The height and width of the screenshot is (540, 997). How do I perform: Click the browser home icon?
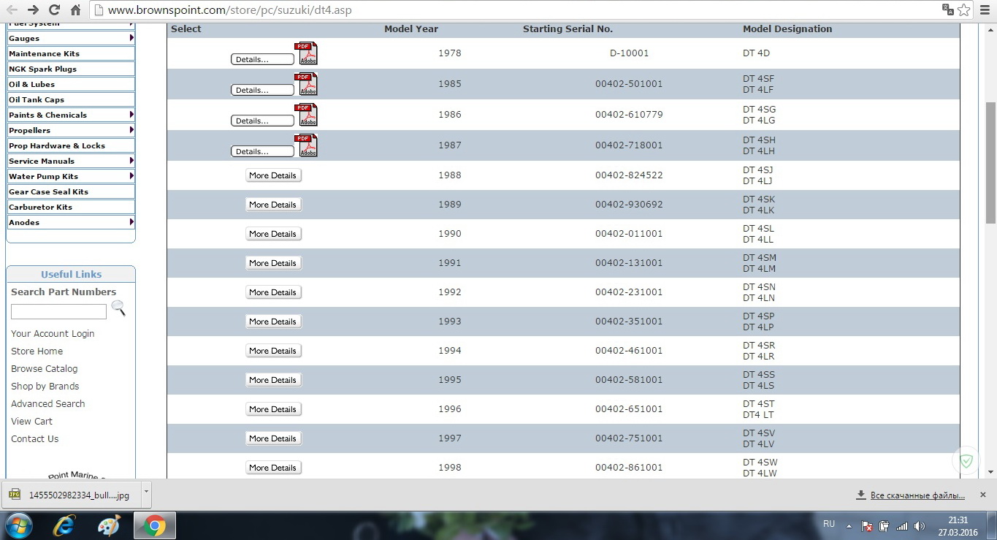click(76, 10)
